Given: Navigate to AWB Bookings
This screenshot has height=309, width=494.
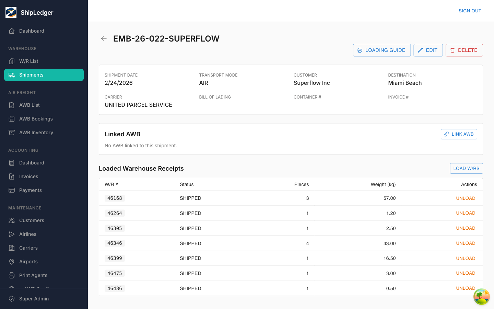Looking at the screenshot, I should pyautogui.click(x=44, y=119).
